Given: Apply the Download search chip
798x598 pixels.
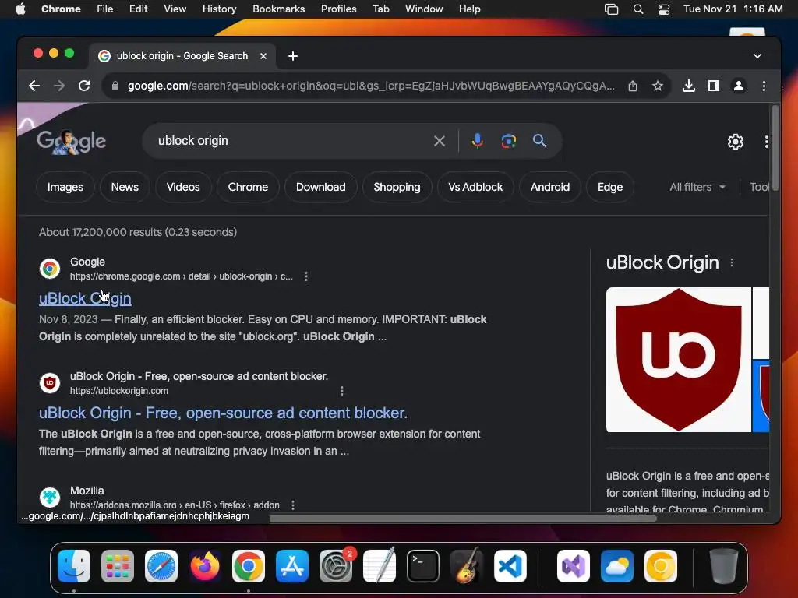Looking at the screenshot, I should click(320, 187).
